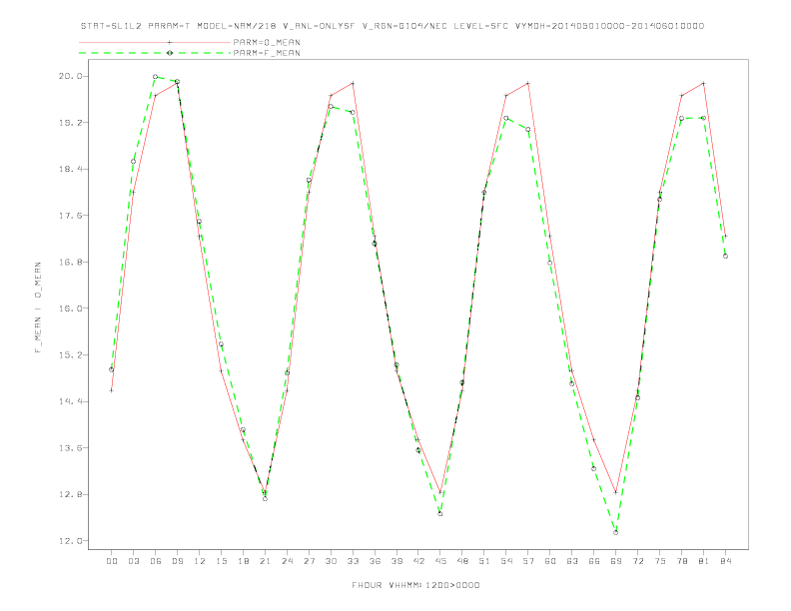Click the F_MEAN circle marker at hour 66
This screenshot has height=611, width=791.
coord(594,469)
